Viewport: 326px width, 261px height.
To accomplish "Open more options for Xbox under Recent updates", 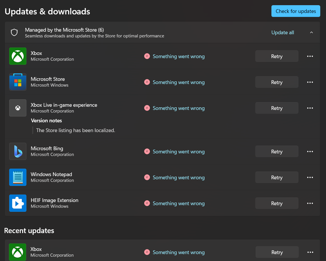I will tap(310, 252).
